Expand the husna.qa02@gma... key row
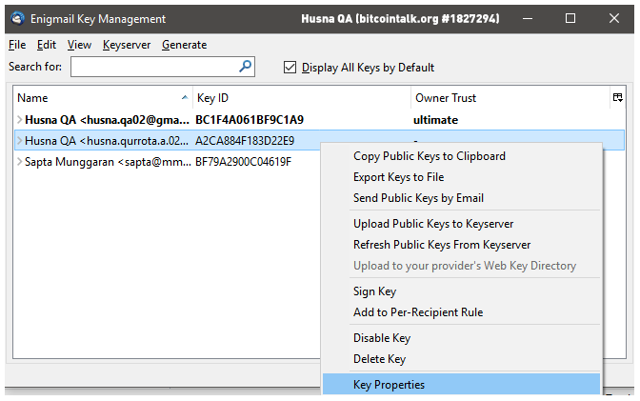This screenshot has width=640, height=401. point(20,120)
